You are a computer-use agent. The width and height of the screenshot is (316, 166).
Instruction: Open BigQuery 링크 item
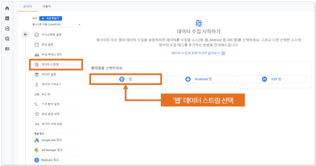57,160
